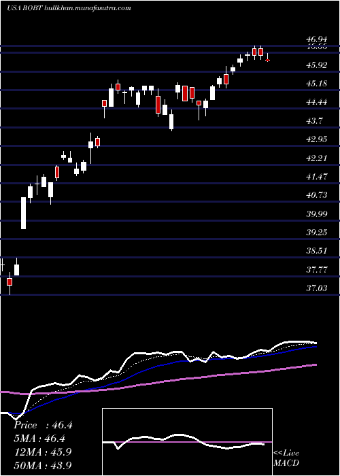Click the MACD inset chart panel

point(187,442)
